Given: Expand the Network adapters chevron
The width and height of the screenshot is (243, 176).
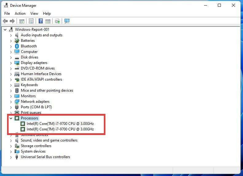Looking at the screenshot, I should 11,102.
